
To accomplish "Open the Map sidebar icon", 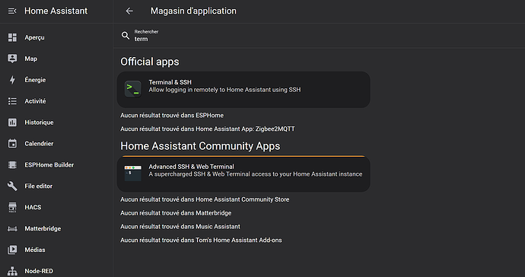I will click(x=12, y=59).
